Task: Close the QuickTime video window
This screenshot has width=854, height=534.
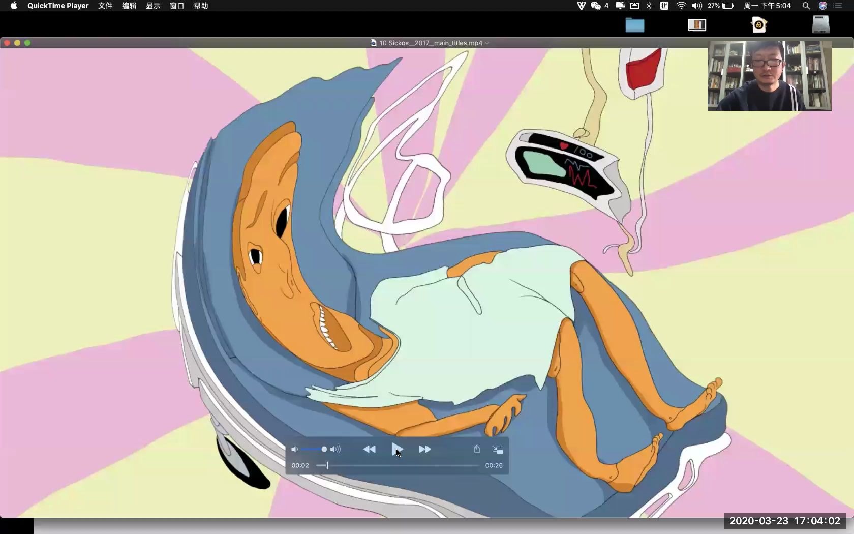Action: coord(7,43)
